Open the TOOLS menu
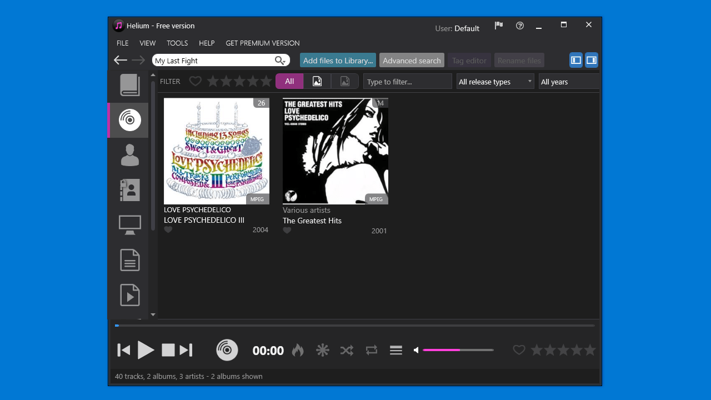Image resolution: width=711 pixels, height=400 pixels. point(177,43)
